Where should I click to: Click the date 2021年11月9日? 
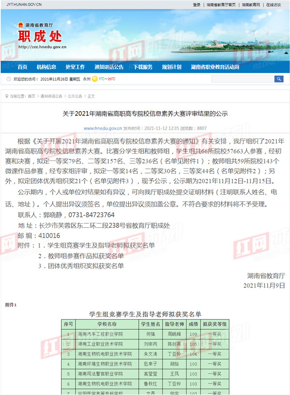pos(264,285)
